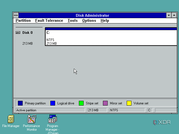179x134 pixels.
Task: Maximize Disk Administrator with the up arrow
Action: coord(174,15)
